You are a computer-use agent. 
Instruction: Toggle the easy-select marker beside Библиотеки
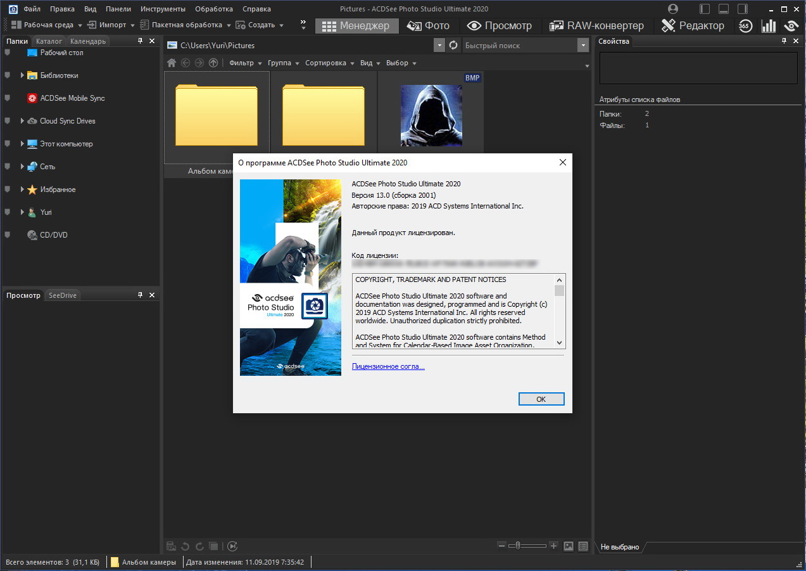click(x=8, y=75)
